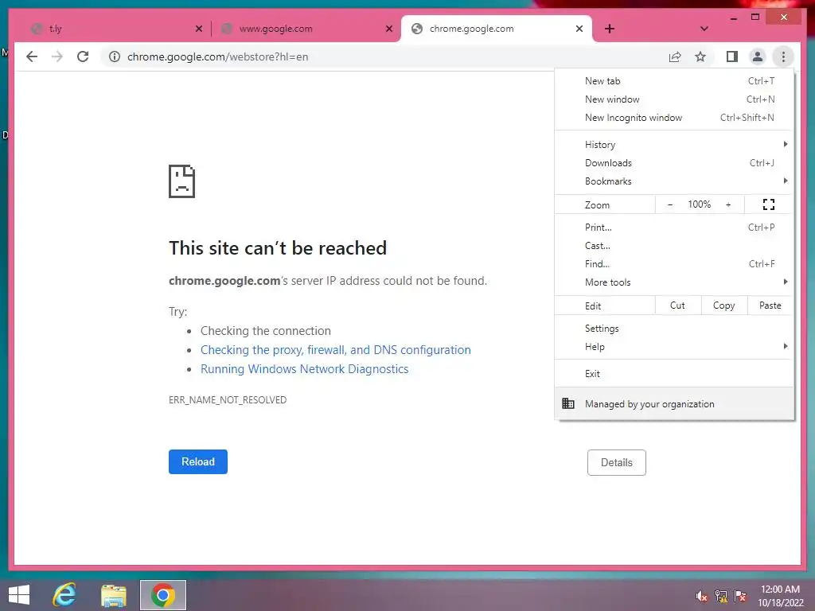The image size is (815, 611).
Task: Open proxy, firewall, and DNS configuration link
Action: [x=335, y=350]
